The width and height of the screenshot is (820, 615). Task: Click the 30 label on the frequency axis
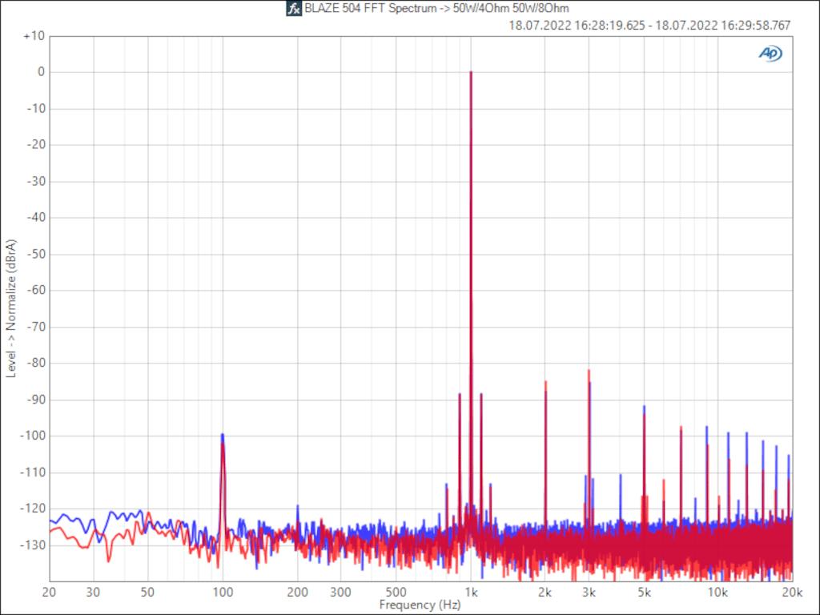tap(93, 593)
